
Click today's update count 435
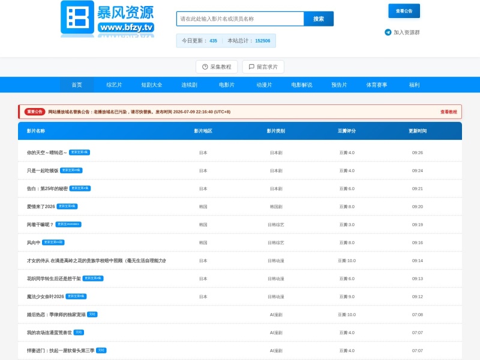click(214, 41)
